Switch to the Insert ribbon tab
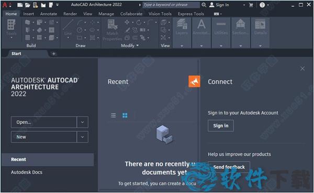The width and height of the screenshot is (314, 193). tap(28, 14)
